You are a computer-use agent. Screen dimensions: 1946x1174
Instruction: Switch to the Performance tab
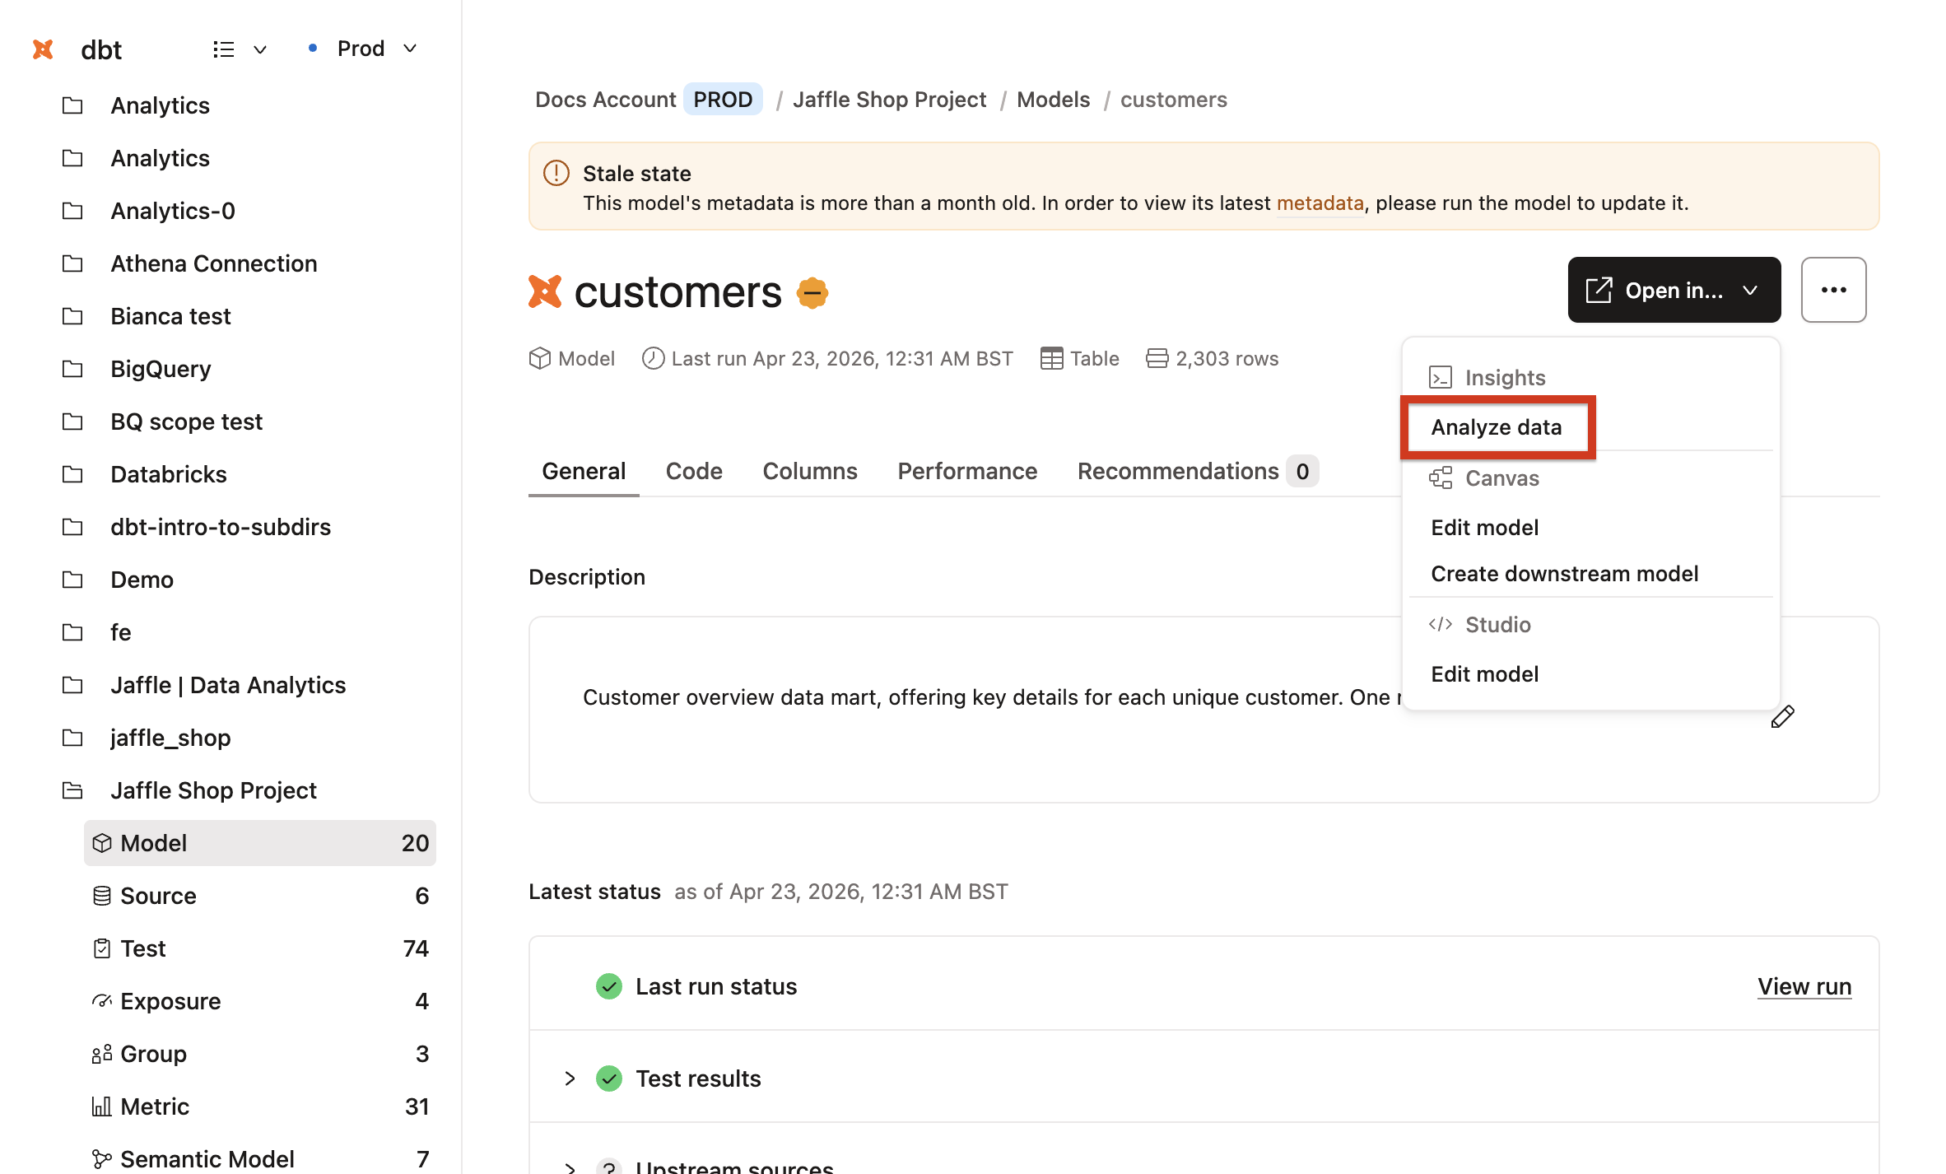tap(967, 471)
